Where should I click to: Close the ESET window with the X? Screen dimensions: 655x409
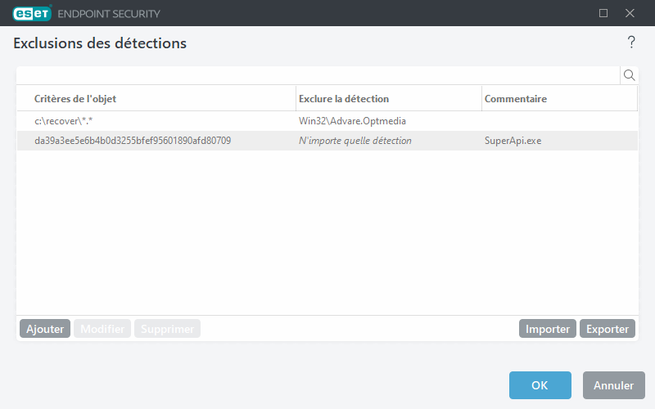coord(630,13)
